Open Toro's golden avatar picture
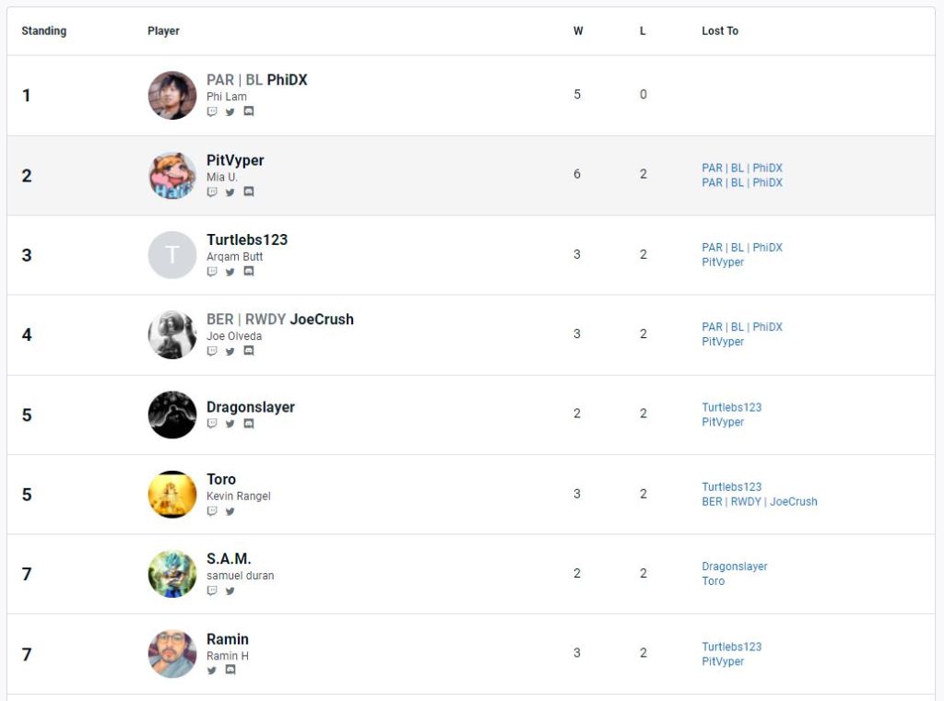 coord(172,495)
